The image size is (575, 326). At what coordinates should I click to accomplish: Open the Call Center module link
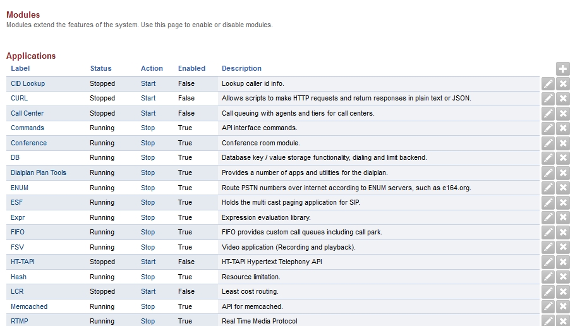pos(27,113)
